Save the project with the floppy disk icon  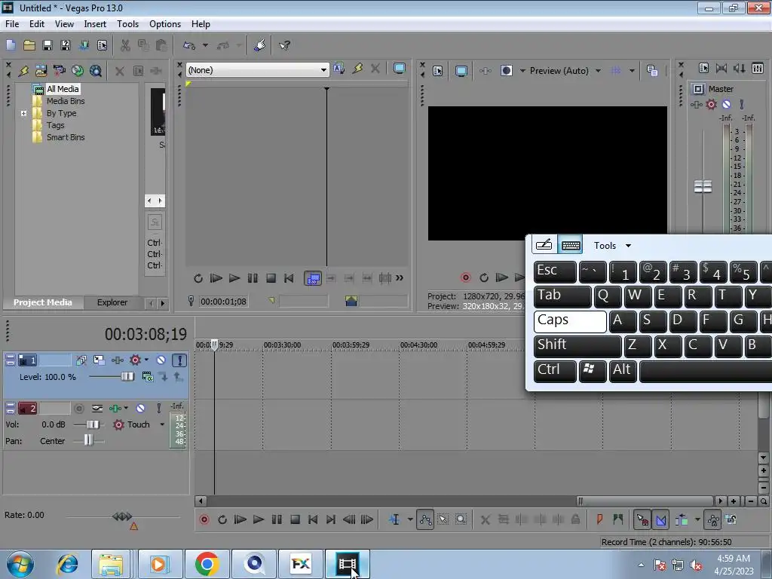tap(47, 45)
